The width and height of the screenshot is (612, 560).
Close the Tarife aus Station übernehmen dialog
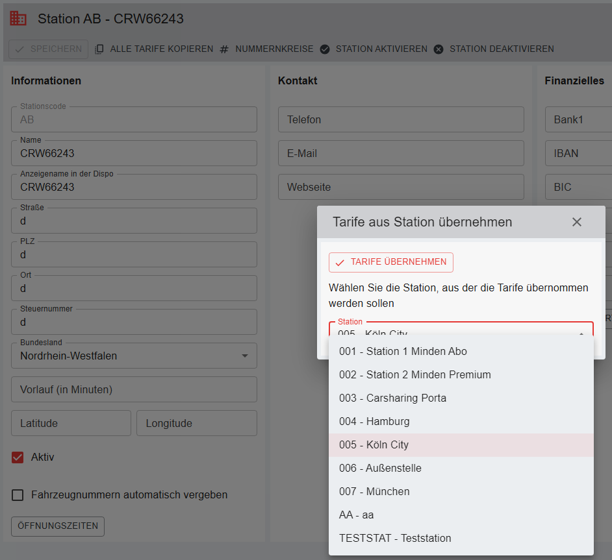[576, 222]
